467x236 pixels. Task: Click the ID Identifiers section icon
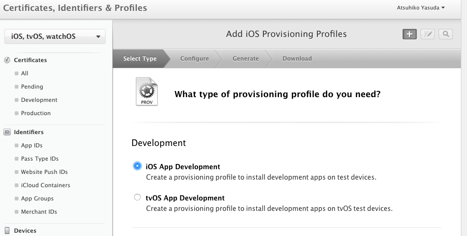tap(7, 132)
